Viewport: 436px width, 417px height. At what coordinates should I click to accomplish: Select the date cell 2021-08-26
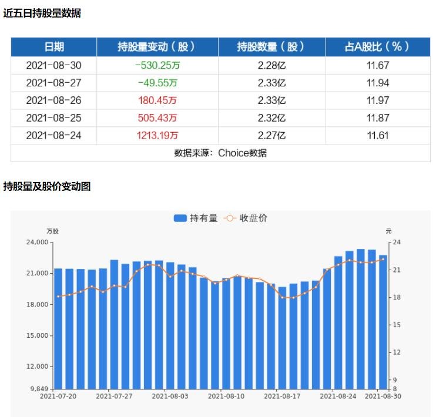click(53, 100)
